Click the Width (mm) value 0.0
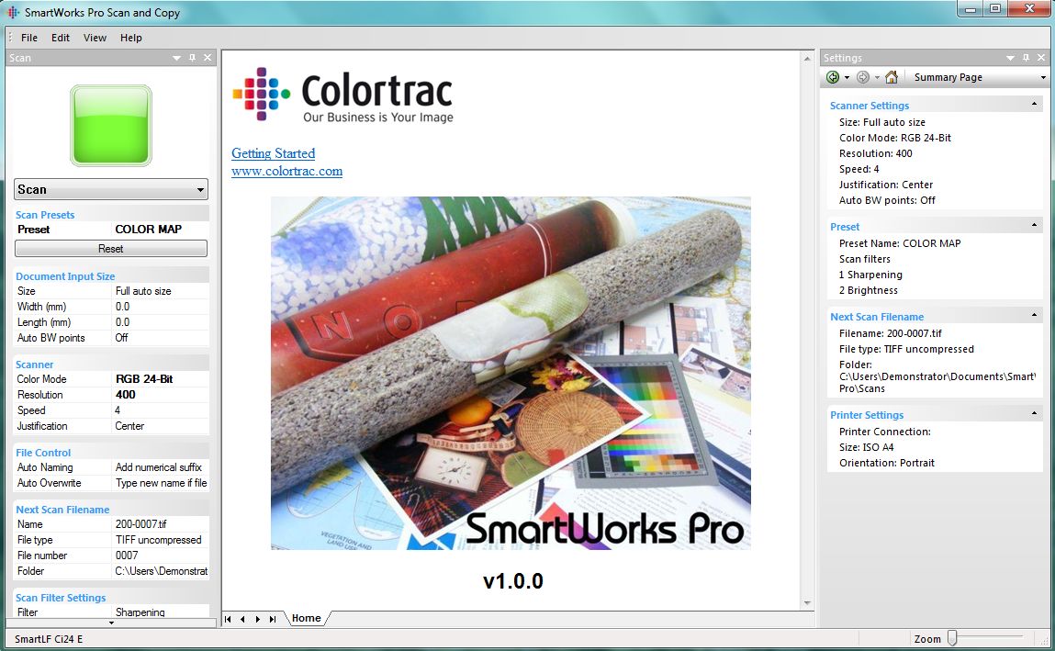Screen dimensions: 1055x651 [x=122, y=307]
